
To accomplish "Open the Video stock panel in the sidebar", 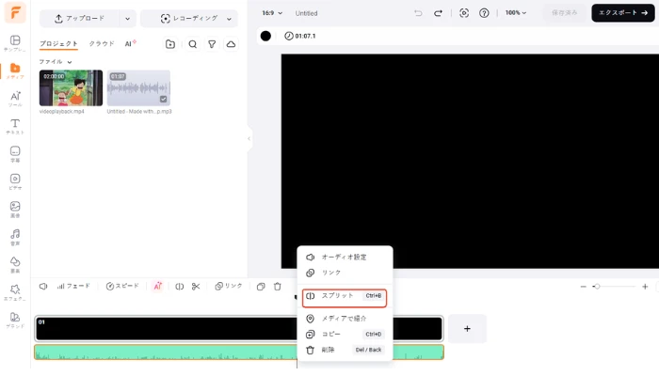I will point(15,181).
